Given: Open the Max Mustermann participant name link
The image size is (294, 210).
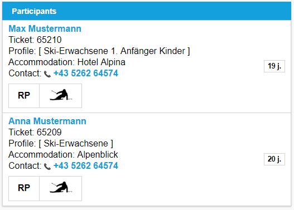Looking at the screenshot, I should 45,28.
